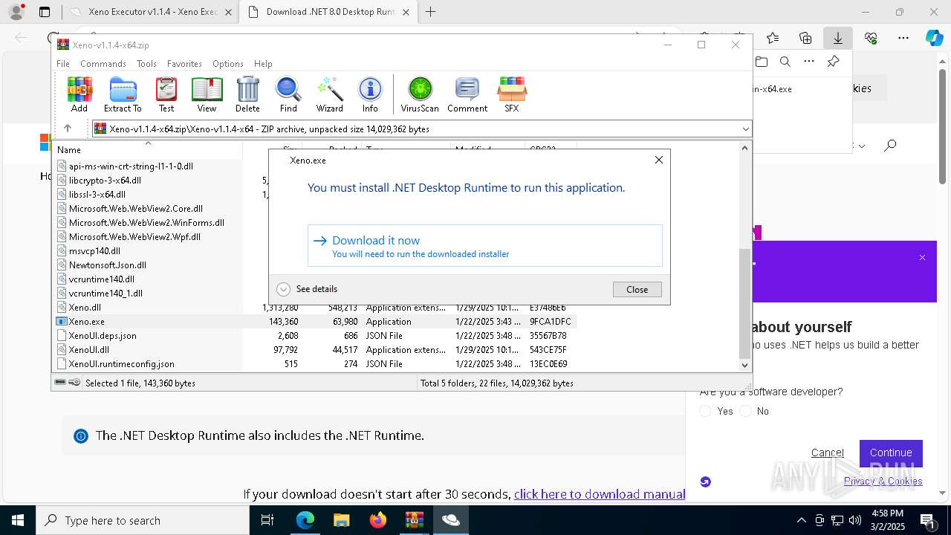Click the Windows search box

coord(143,520)
